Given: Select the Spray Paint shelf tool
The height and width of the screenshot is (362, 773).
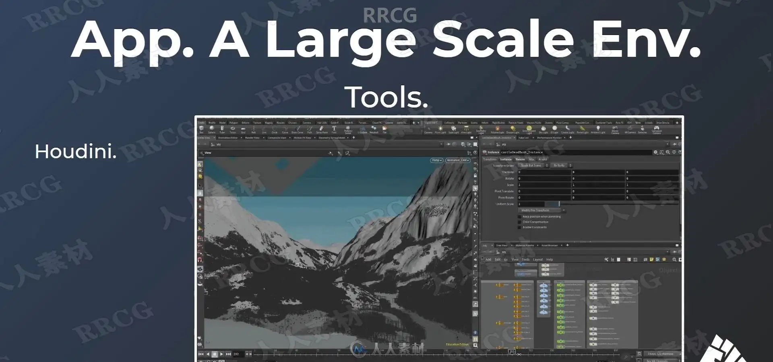Looking at the screenshot, I should click(322, 130).
